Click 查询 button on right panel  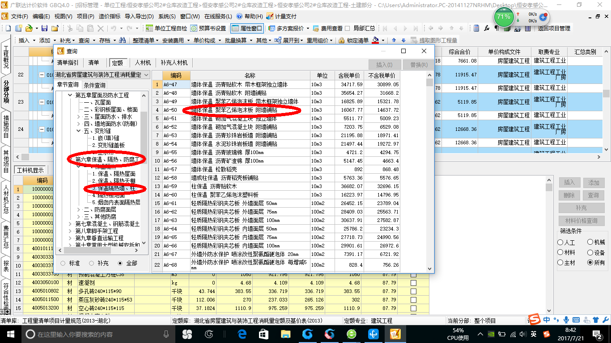tap(594, 195)
